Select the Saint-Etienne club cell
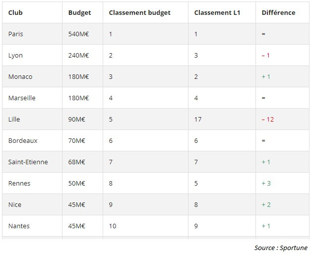Viewport: 312px width, 258px height. point(28,162)
